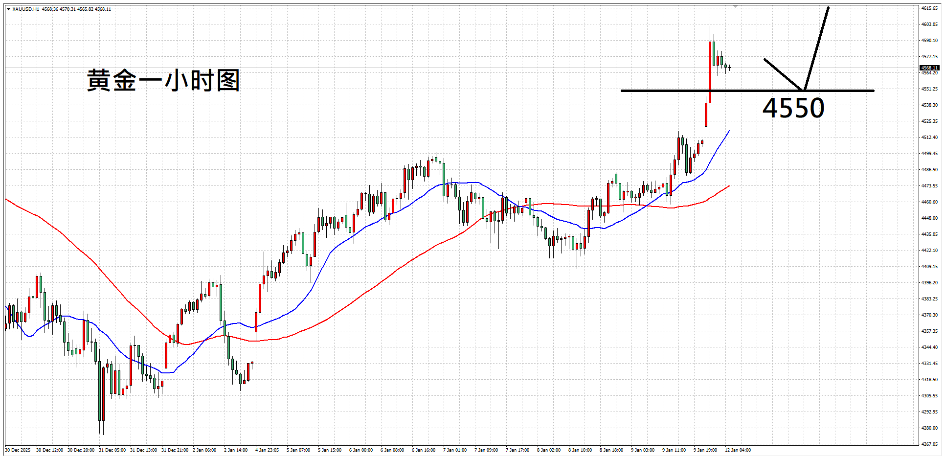Select the short descending black line
This screenshot has height=459, width=945.
[x=783, y=74]
